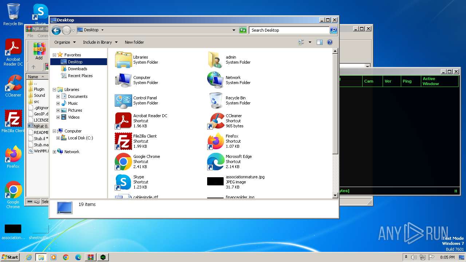Select the Control Panel icon
Image resolution: width=466 pixels, height=262 pixels.
click(123, 100)
